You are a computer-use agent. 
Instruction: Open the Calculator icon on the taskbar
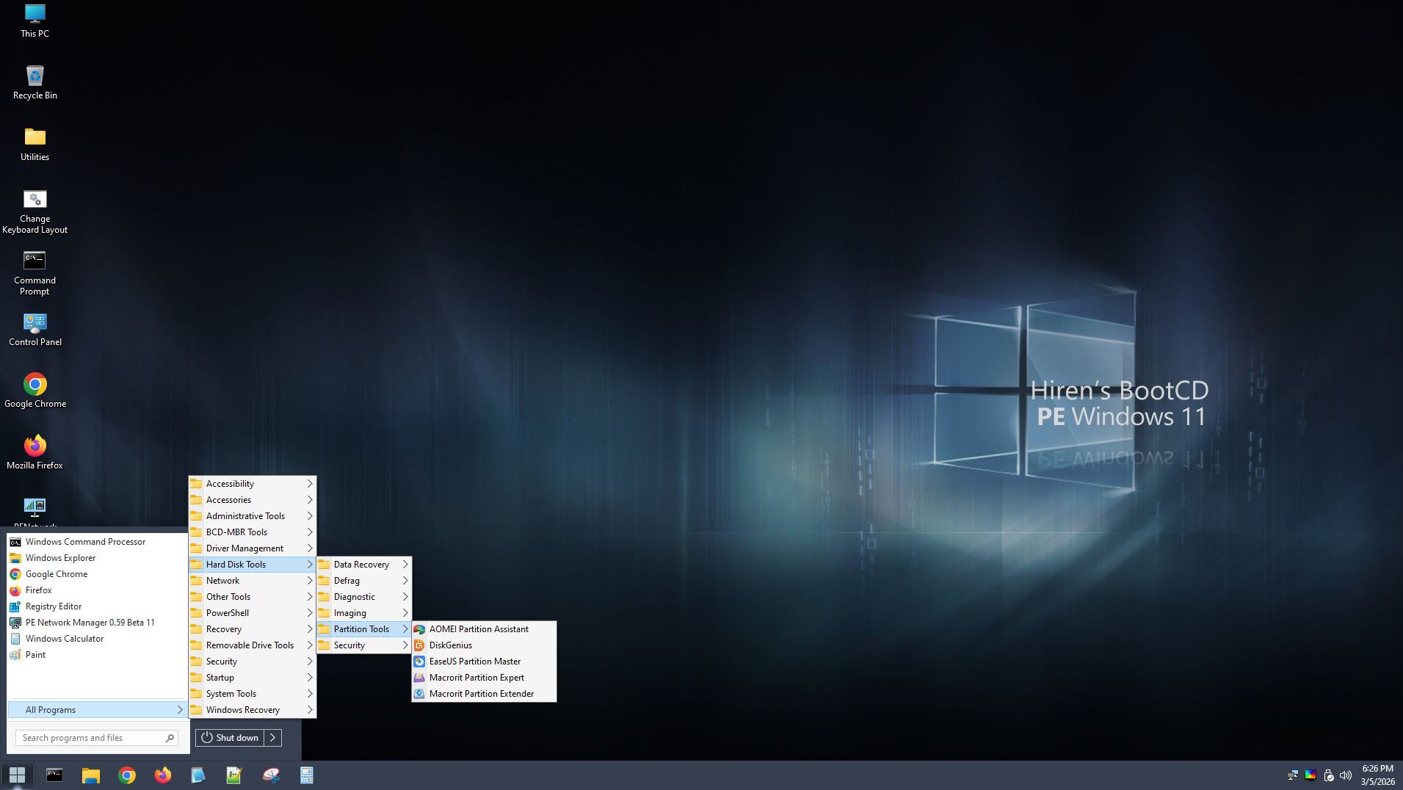coord(307,775)
